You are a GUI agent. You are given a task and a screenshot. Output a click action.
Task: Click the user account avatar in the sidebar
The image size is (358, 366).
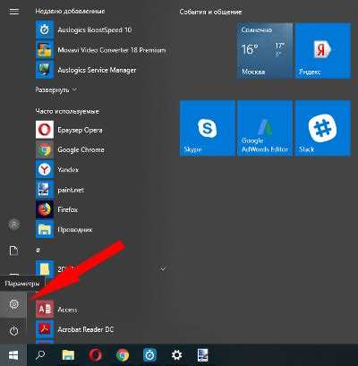pyautogui.click(x=14, y=225)
